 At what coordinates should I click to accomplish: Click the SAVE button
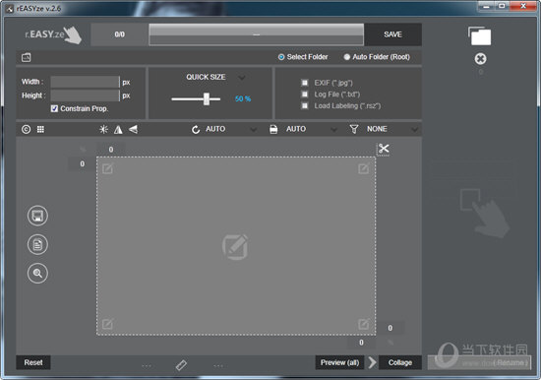[393, 34]
